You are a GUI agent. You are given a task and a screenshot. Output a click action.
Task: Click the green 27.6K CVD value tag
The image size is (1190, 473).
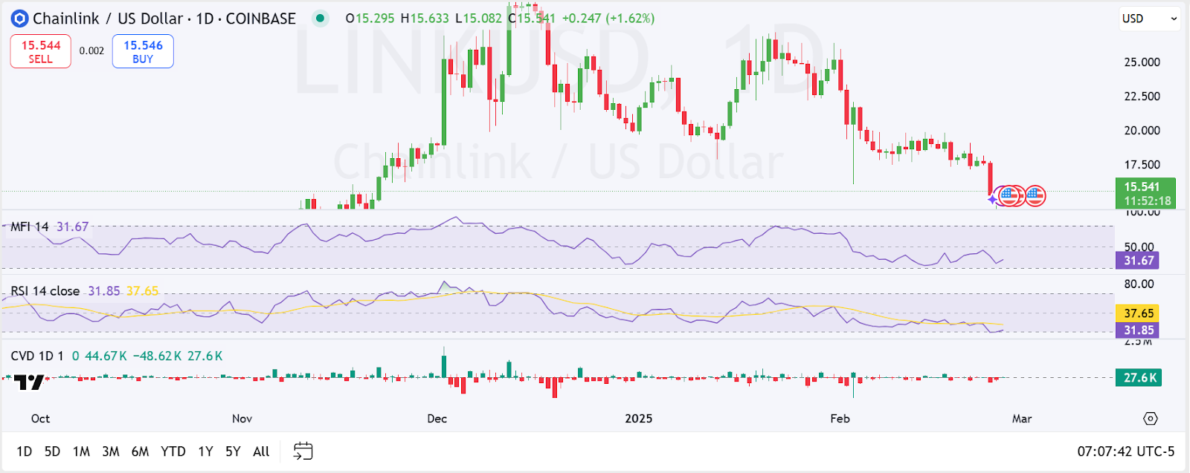click(1139, 378)
